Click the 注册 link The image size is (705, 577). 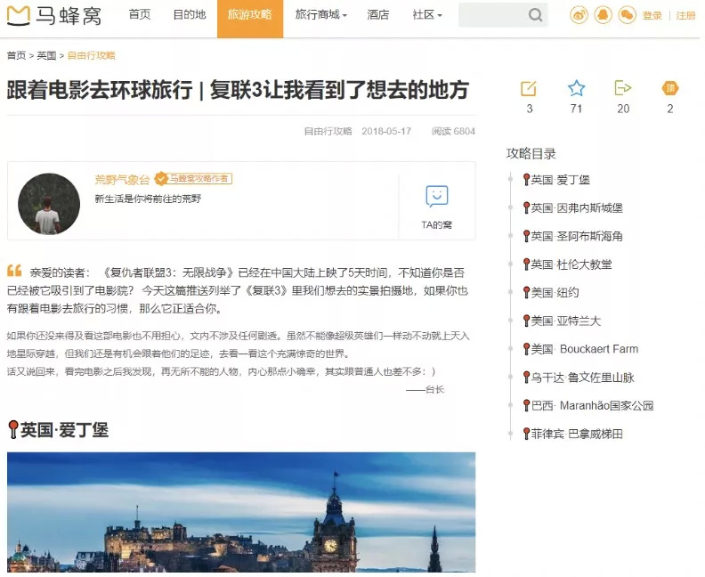[x=685, y=16]
